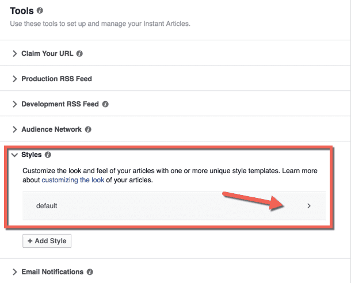Viewport: 351px width, 283px height.
Task: Expand the Claim Your URL chevron
Action: 15,53
